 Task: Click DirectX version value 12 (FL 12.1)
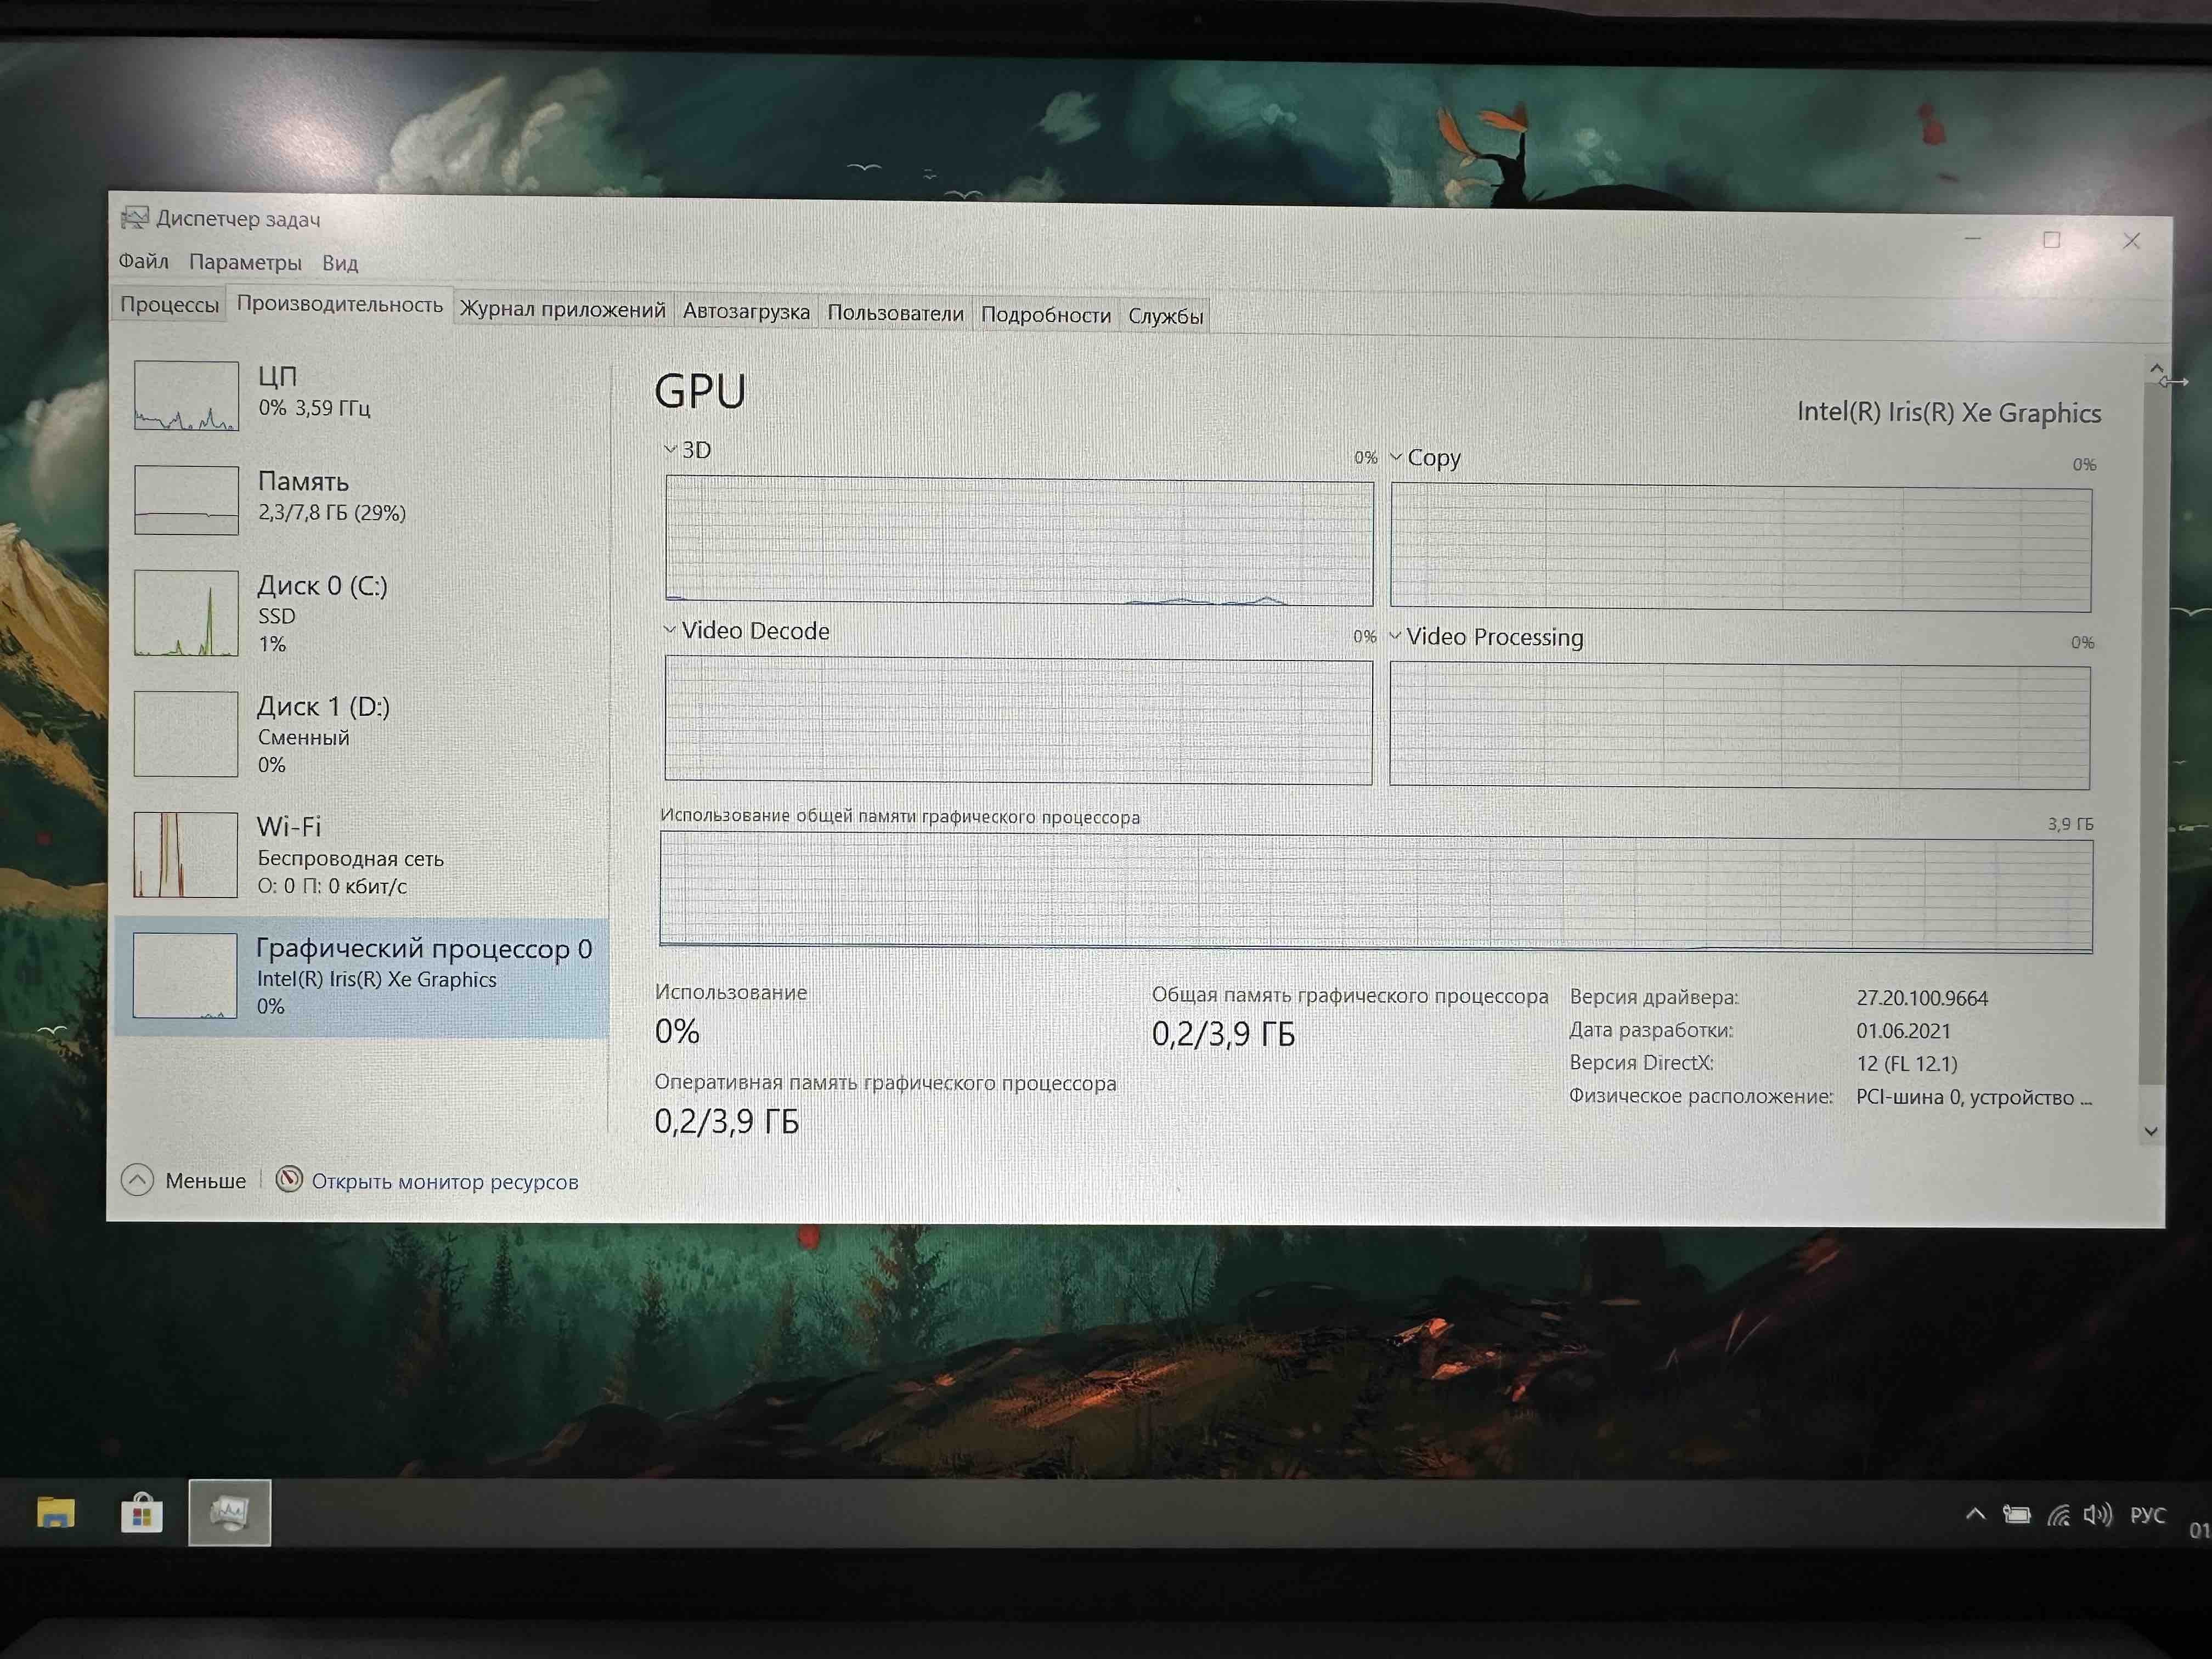pos(1907,1064)
